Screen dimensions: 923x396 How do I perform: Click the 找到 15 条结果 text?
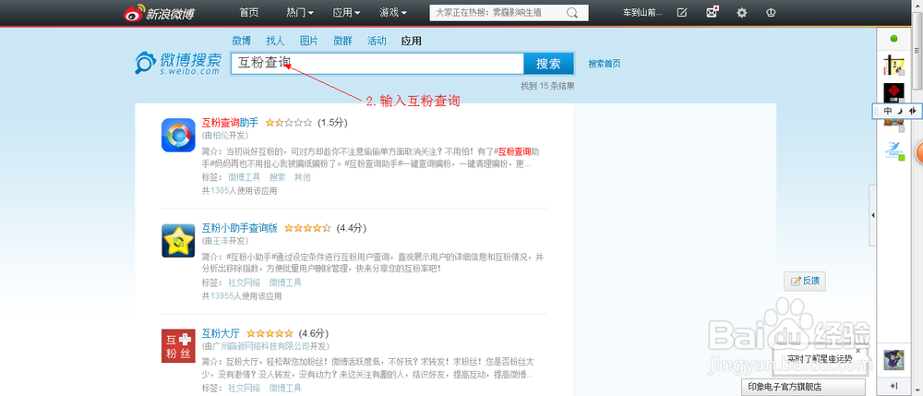(x=547, y=86)
